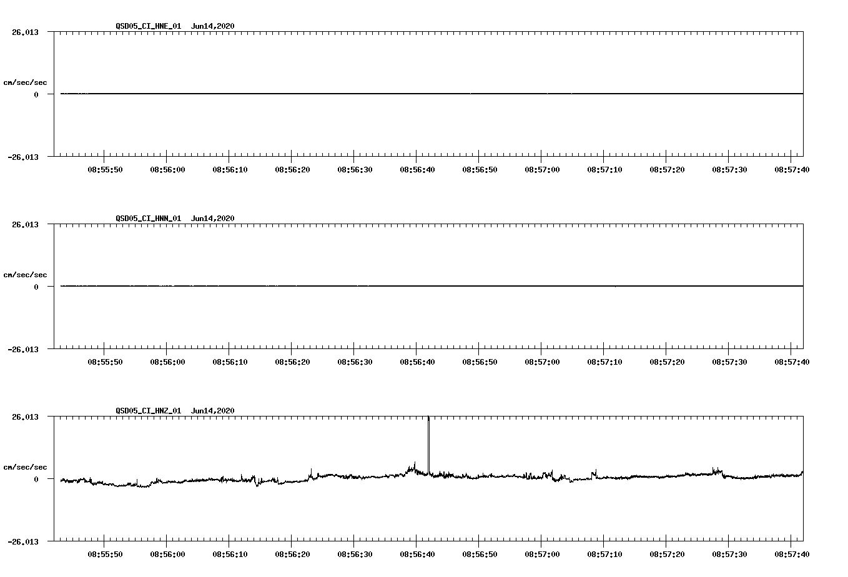Click the 08:55:50 time label under HNZ plot
This screenshot has width=848, height=577.
pos(105,555)
